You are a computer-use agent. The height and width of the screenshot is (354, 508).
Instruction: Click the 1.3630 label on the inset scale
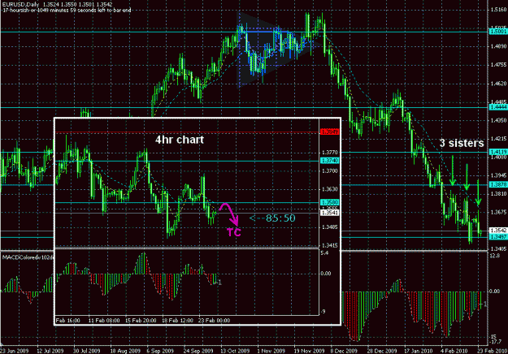(x=330, y=189)
